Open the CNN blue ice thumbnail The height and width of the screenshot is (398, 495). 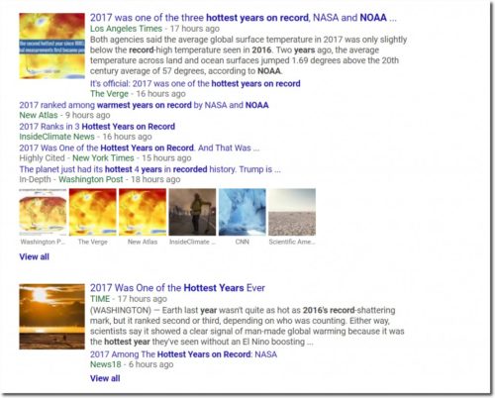(x=243, y=212)
